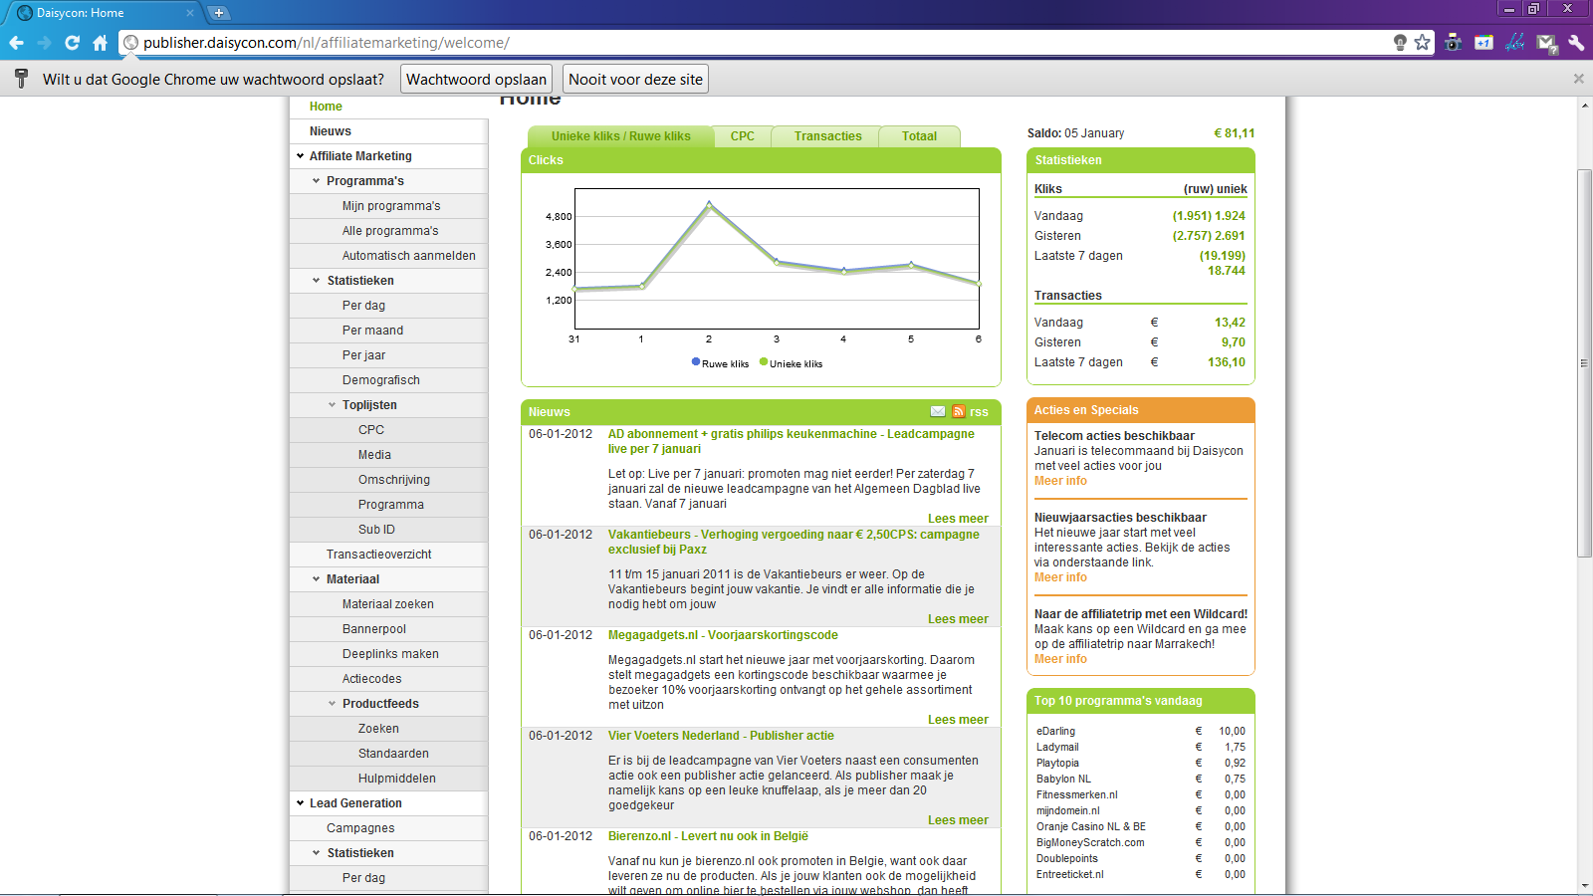This screenshot has height=896, width=1593.
Task: Select the Unieke kliks / Ruwe kliks tab
Action: point(620,136)
